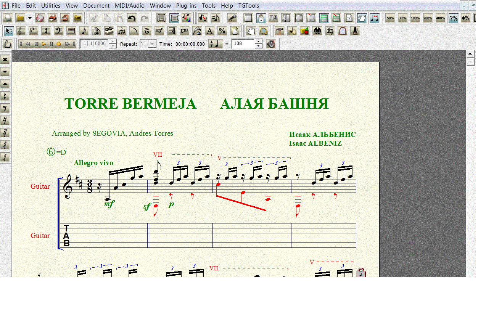486x310 pixels.
Task: Open a library with LIB icon
Action: point(78,18)
